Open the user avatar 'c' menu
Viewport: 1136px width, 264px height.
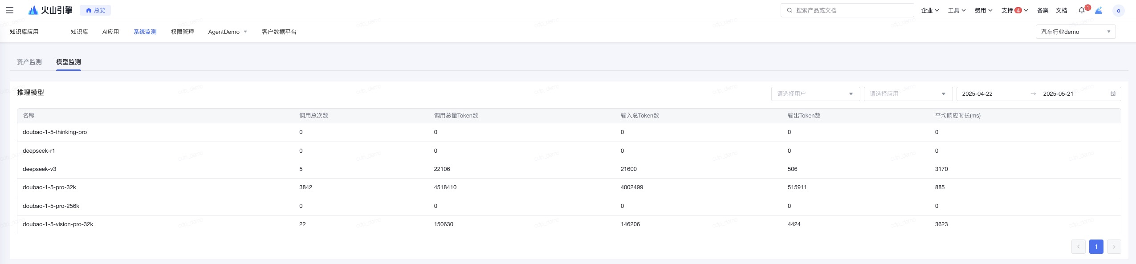coord(1118,11)
